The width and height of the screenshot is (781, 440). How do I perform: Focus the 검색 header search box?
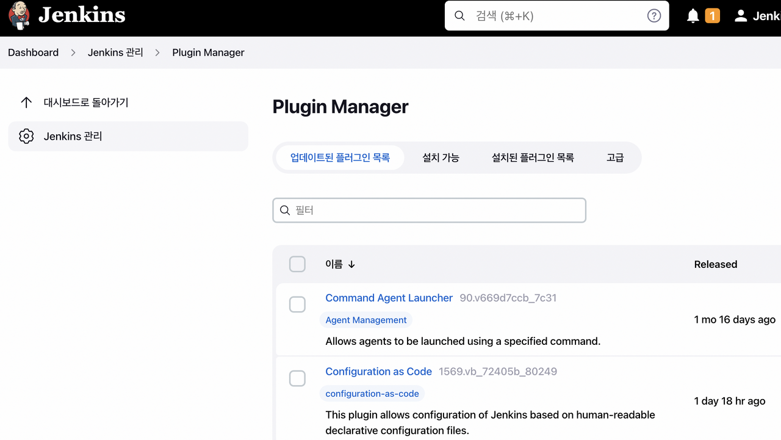(x=557, y=16)
